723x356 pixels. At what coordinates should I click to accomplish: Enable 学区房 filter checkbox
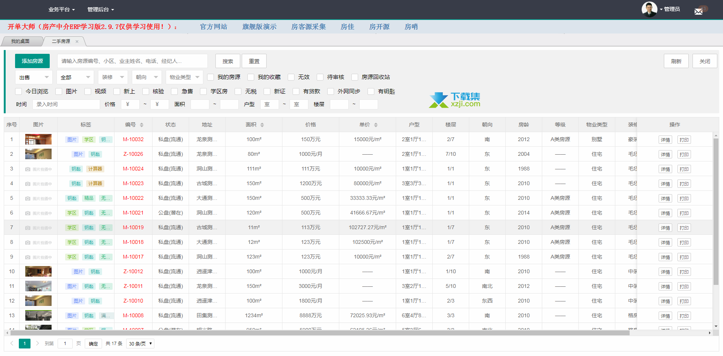[x=203, y=91]
